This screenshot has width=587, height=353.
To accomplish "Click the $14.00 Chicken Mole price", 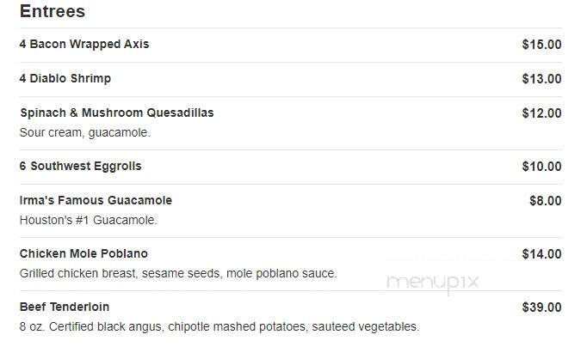I will coord(541,254).
